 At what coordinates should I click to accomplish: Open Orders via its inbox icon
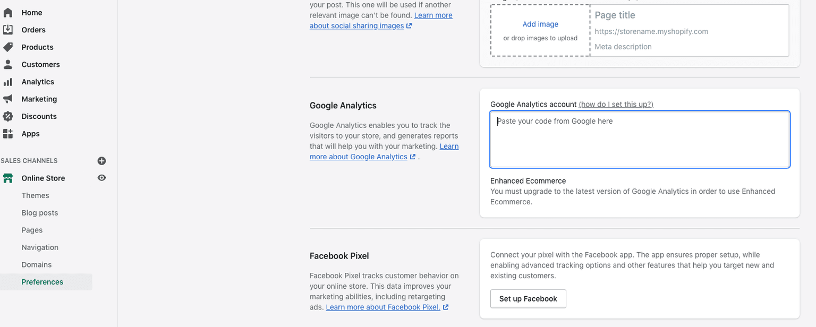(x=8, y=30)
